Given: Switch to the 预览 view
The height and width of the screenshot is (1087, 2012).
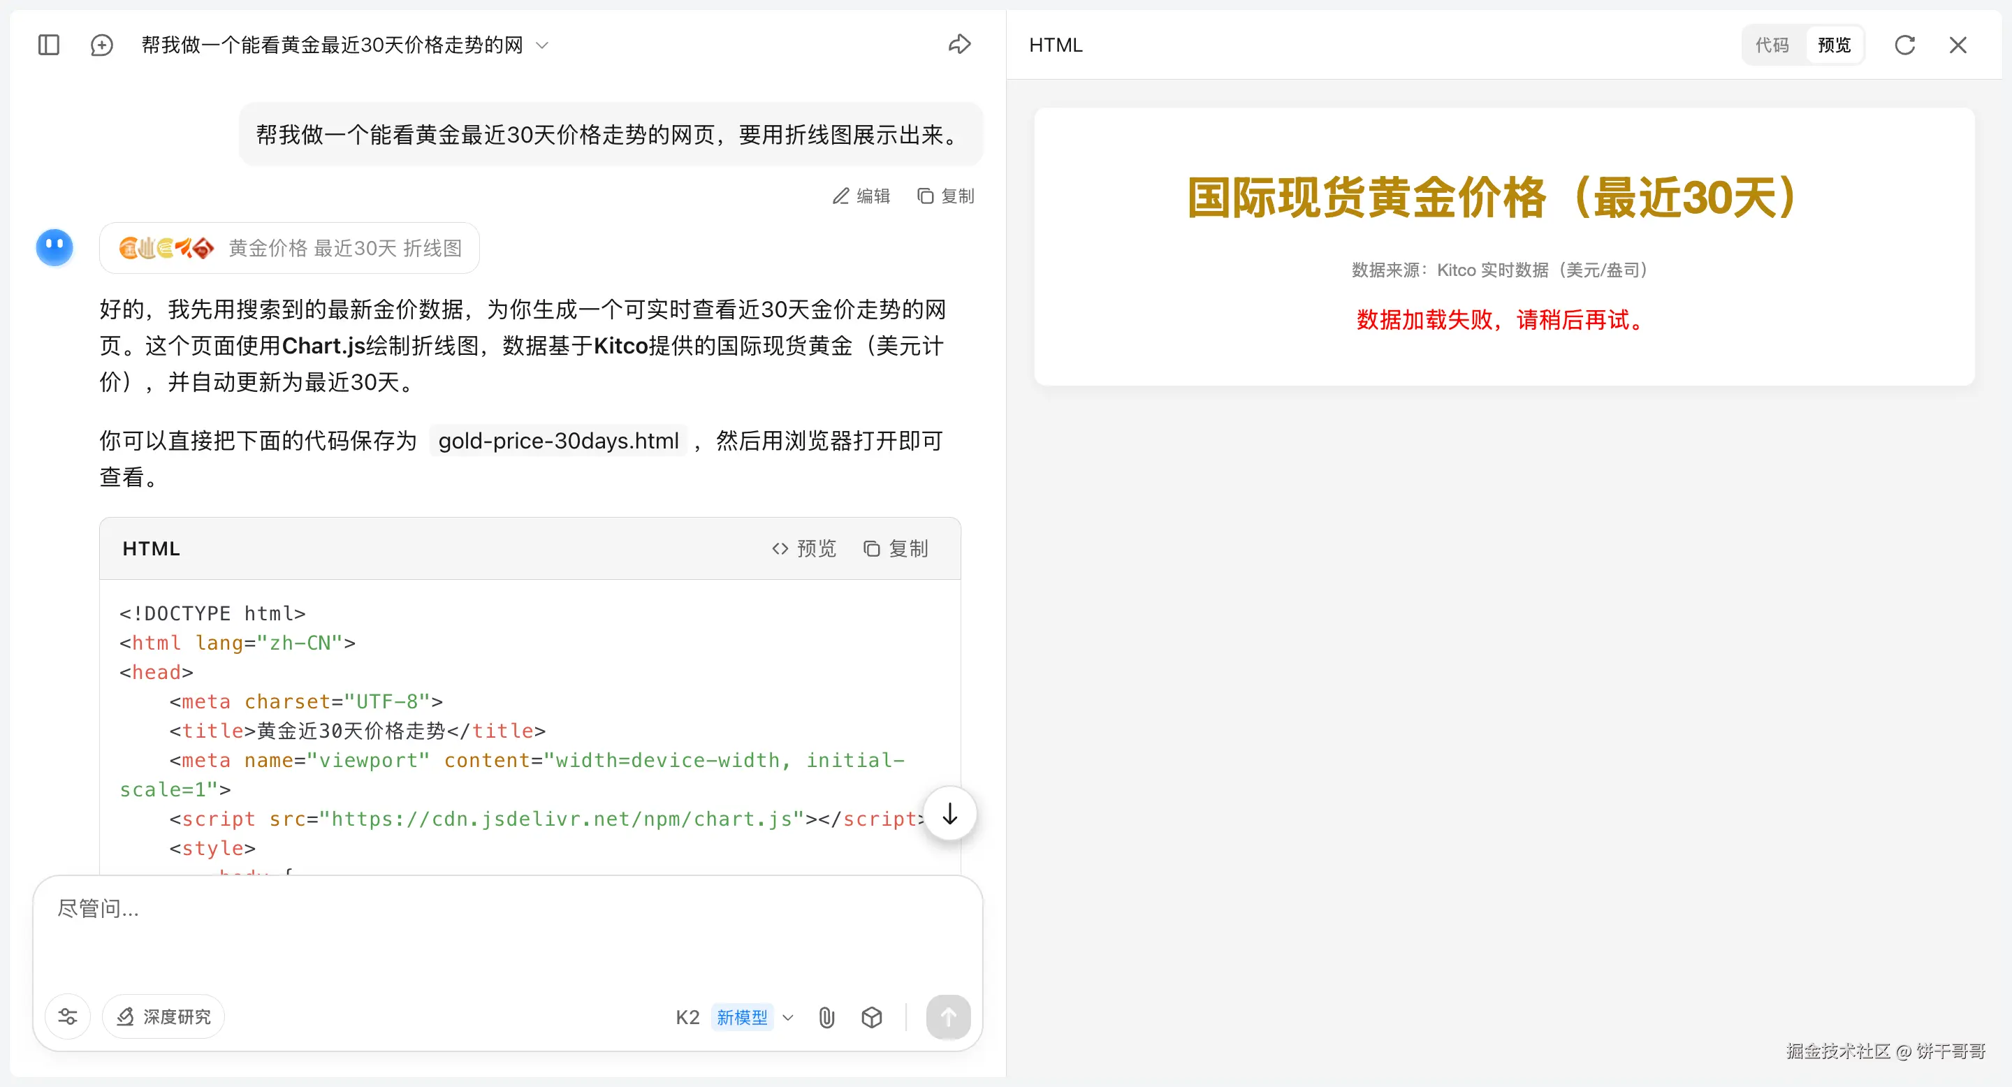Looking at the screenshot, I should coord(1833,45).
